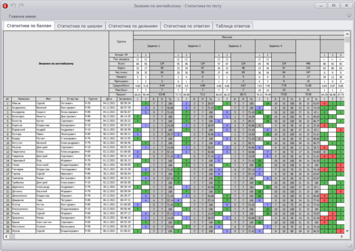Click the Фамилия column header
The width and height of the screenshot is (355, 251).
pyautogui.click(x=24, y=99)
